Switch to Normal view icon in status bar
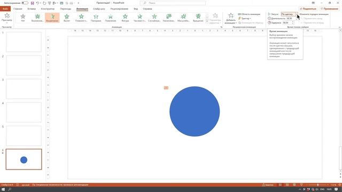 [280, 185]
